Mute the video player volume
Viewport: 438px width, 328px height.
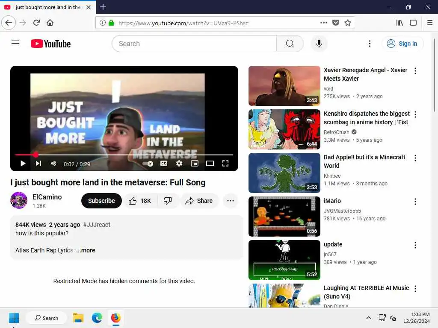[x=53, y=164]
